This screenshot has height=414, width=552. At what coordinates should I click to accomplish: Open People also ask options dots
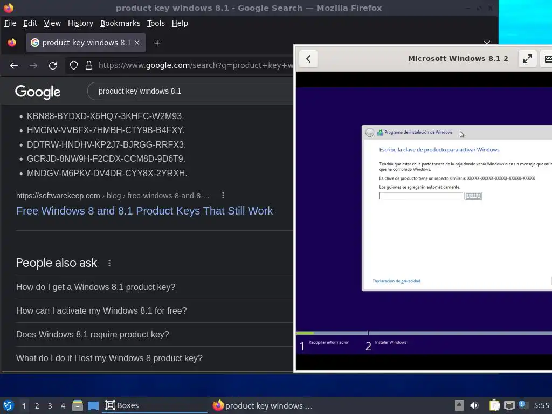click(x=109, y=263)
